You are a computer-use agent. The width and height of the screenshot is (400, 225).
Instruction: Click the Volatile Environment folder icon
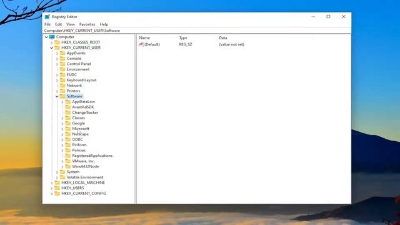(x=62, y=177)
